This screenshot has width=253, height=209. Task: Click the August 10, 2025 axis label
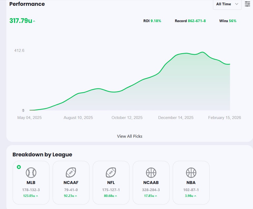click(78, 118)
